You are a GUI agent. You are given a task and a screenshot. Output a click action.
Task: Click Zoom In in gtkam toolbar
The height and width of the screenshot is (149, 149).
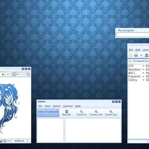coord(81,113)
